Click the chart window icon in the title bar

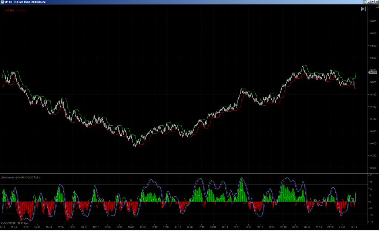click(2, 2)
